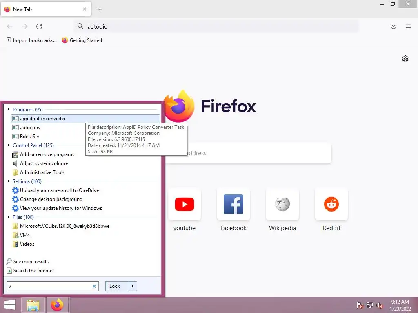Click the forward navigation arrow

point(24,26)
